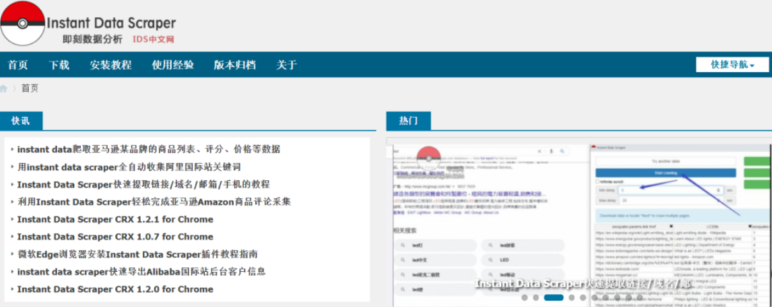
Task: Open the 首页 nav menu item
Action: [18, 65]
